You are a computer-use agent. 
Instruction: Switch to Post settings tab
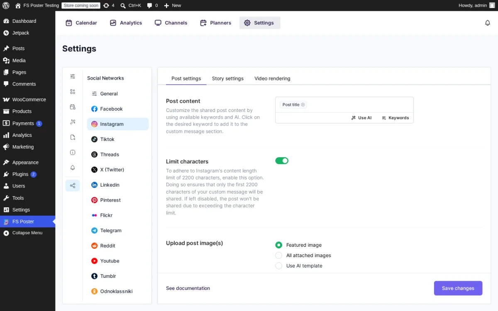click(x=186, y=78)
